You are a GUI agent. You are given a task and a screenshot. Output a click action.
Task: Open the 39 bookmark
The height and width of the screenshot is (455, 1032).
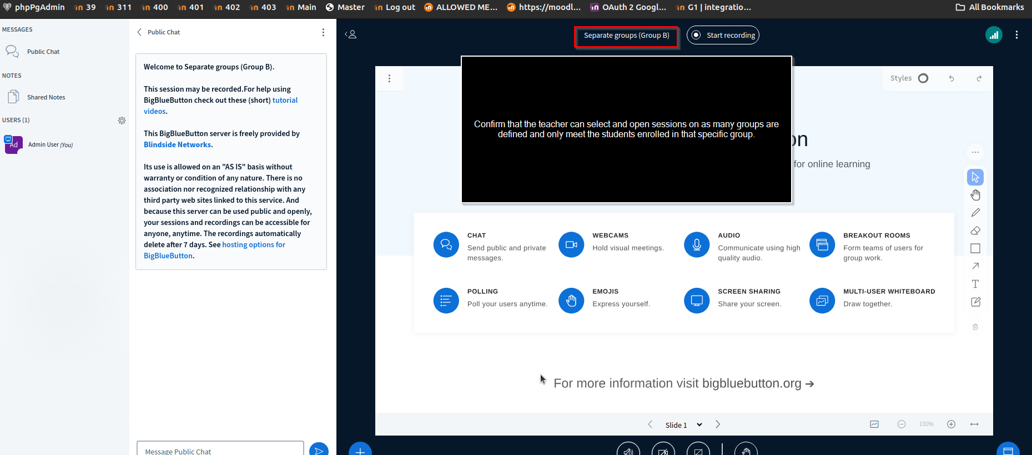tap(85, 7)
